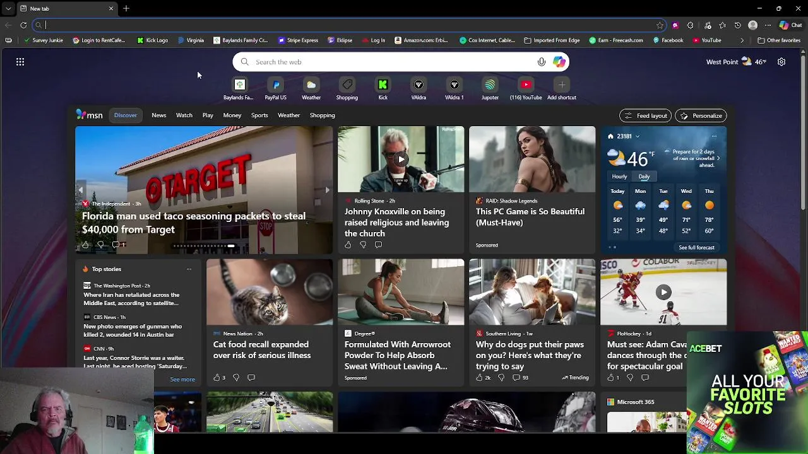Click the Personalize button
Image resolution: width=808 pixels, height=454 pixels.
[701, 115]
